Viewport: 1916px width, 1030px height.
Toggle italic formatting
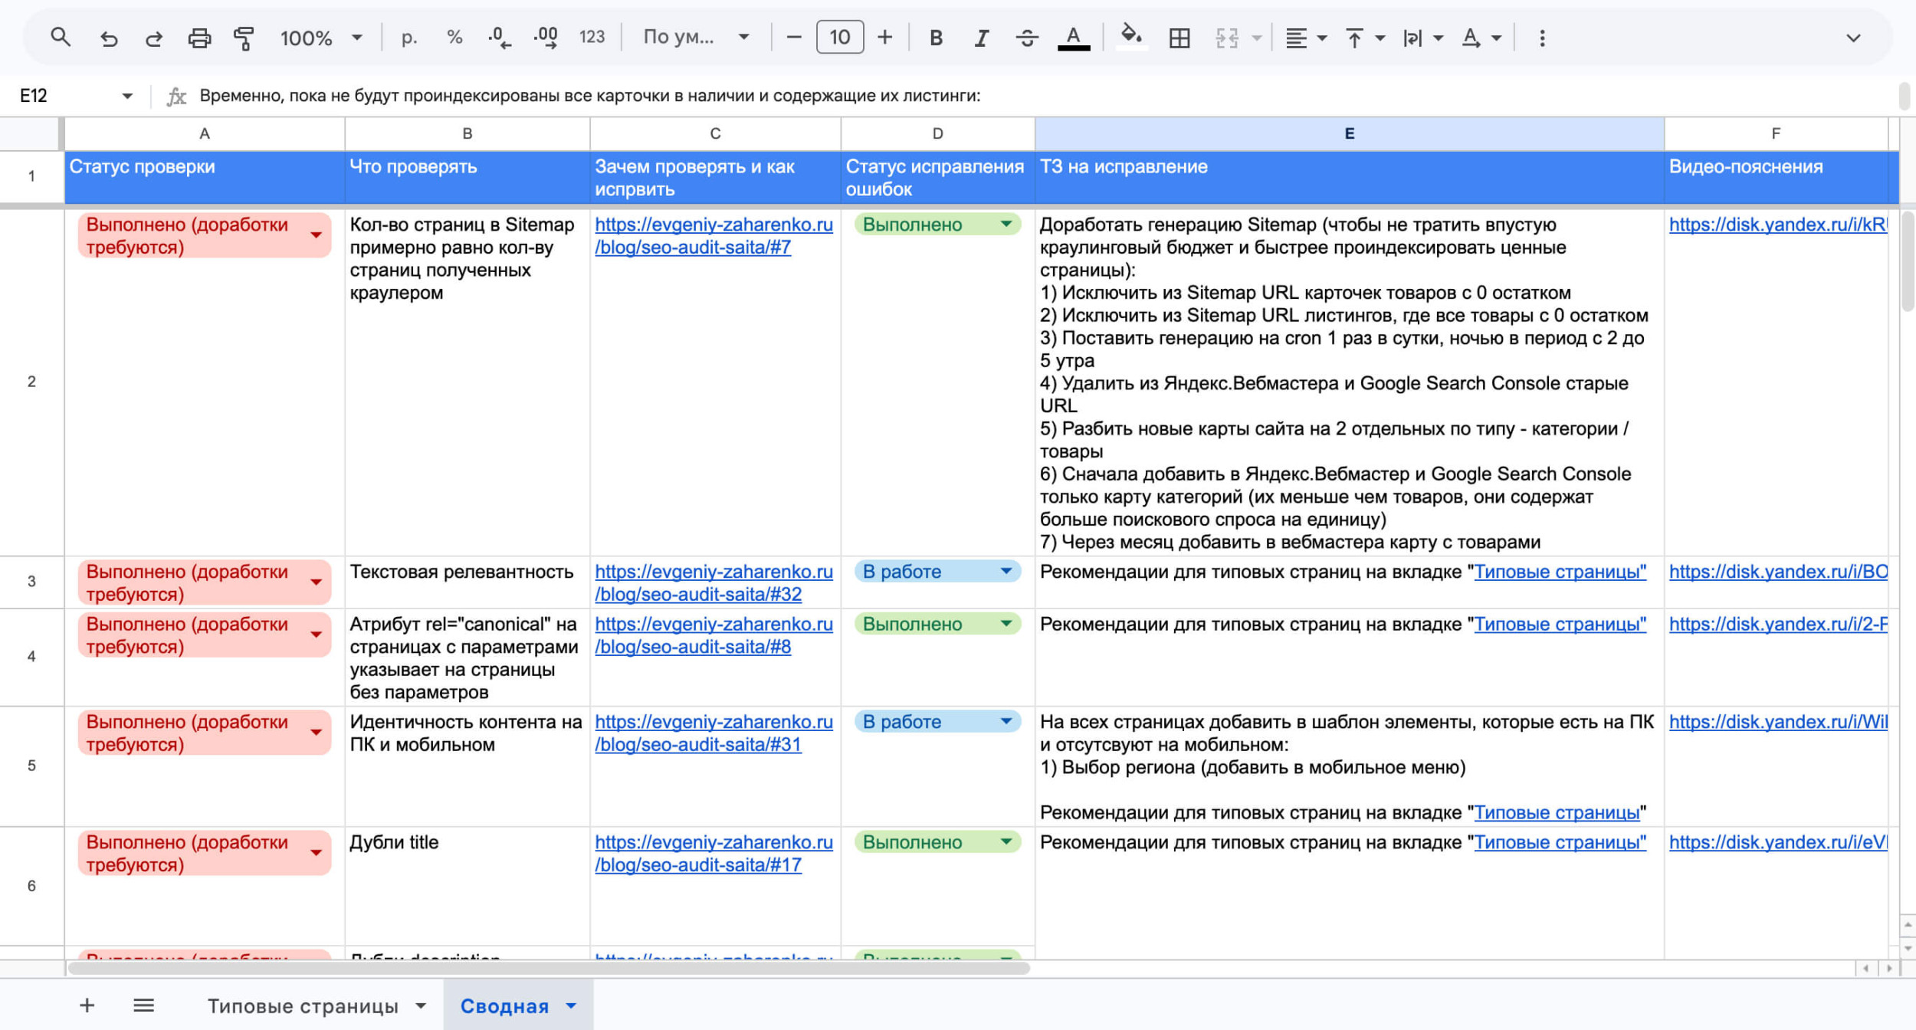pos(981,38)
